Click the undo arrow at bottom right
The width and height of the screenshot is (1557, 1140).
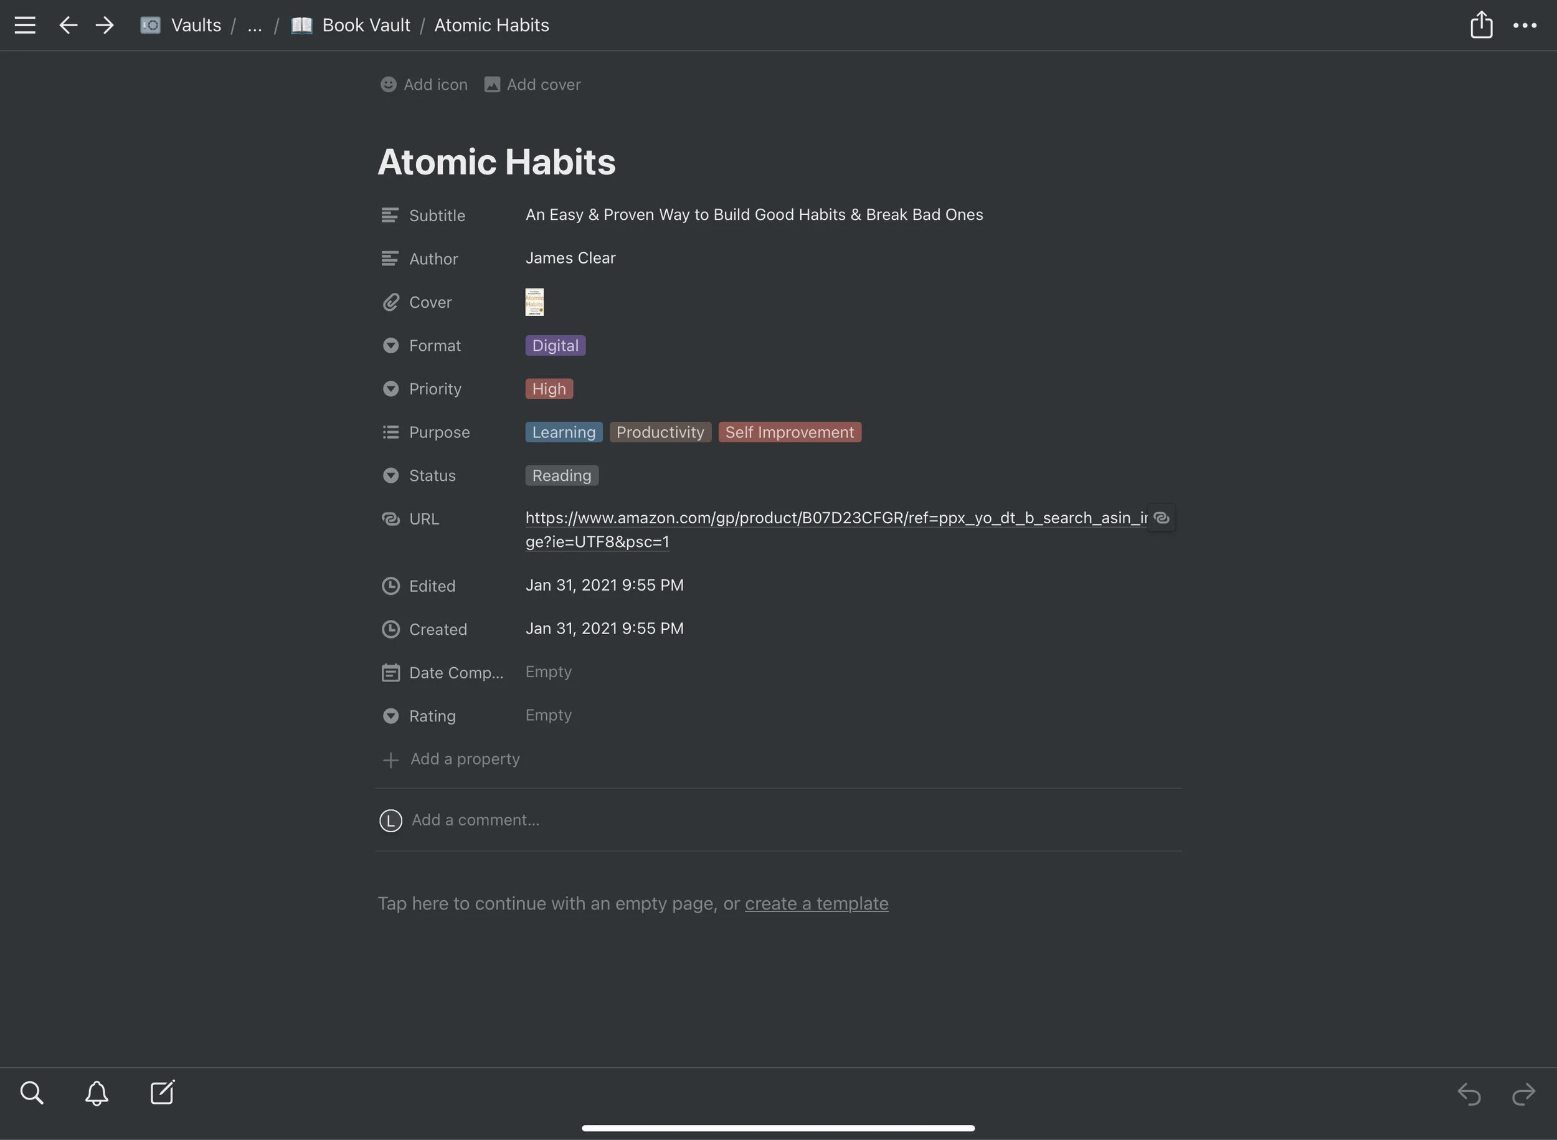point(1469,1095)
